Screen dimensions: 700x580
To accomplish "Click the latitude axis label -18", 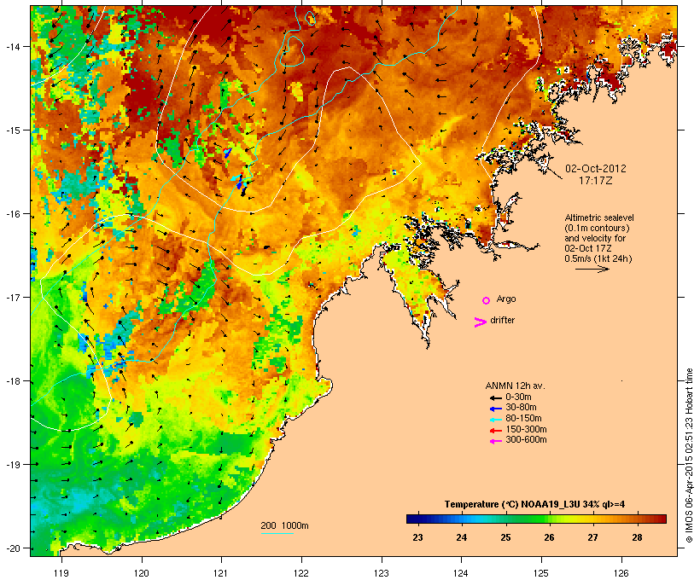I will pos(13,381).
